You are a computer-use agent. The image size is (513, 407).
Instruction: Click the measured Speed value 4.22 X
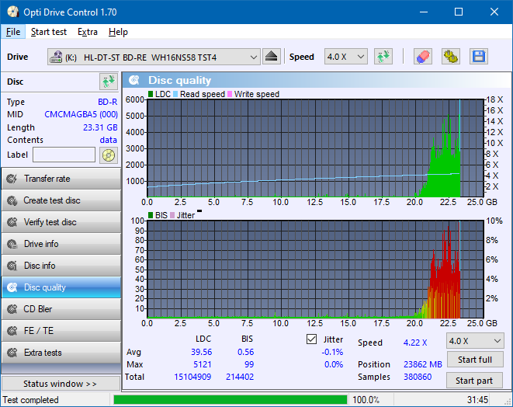(x=415, y=343)
